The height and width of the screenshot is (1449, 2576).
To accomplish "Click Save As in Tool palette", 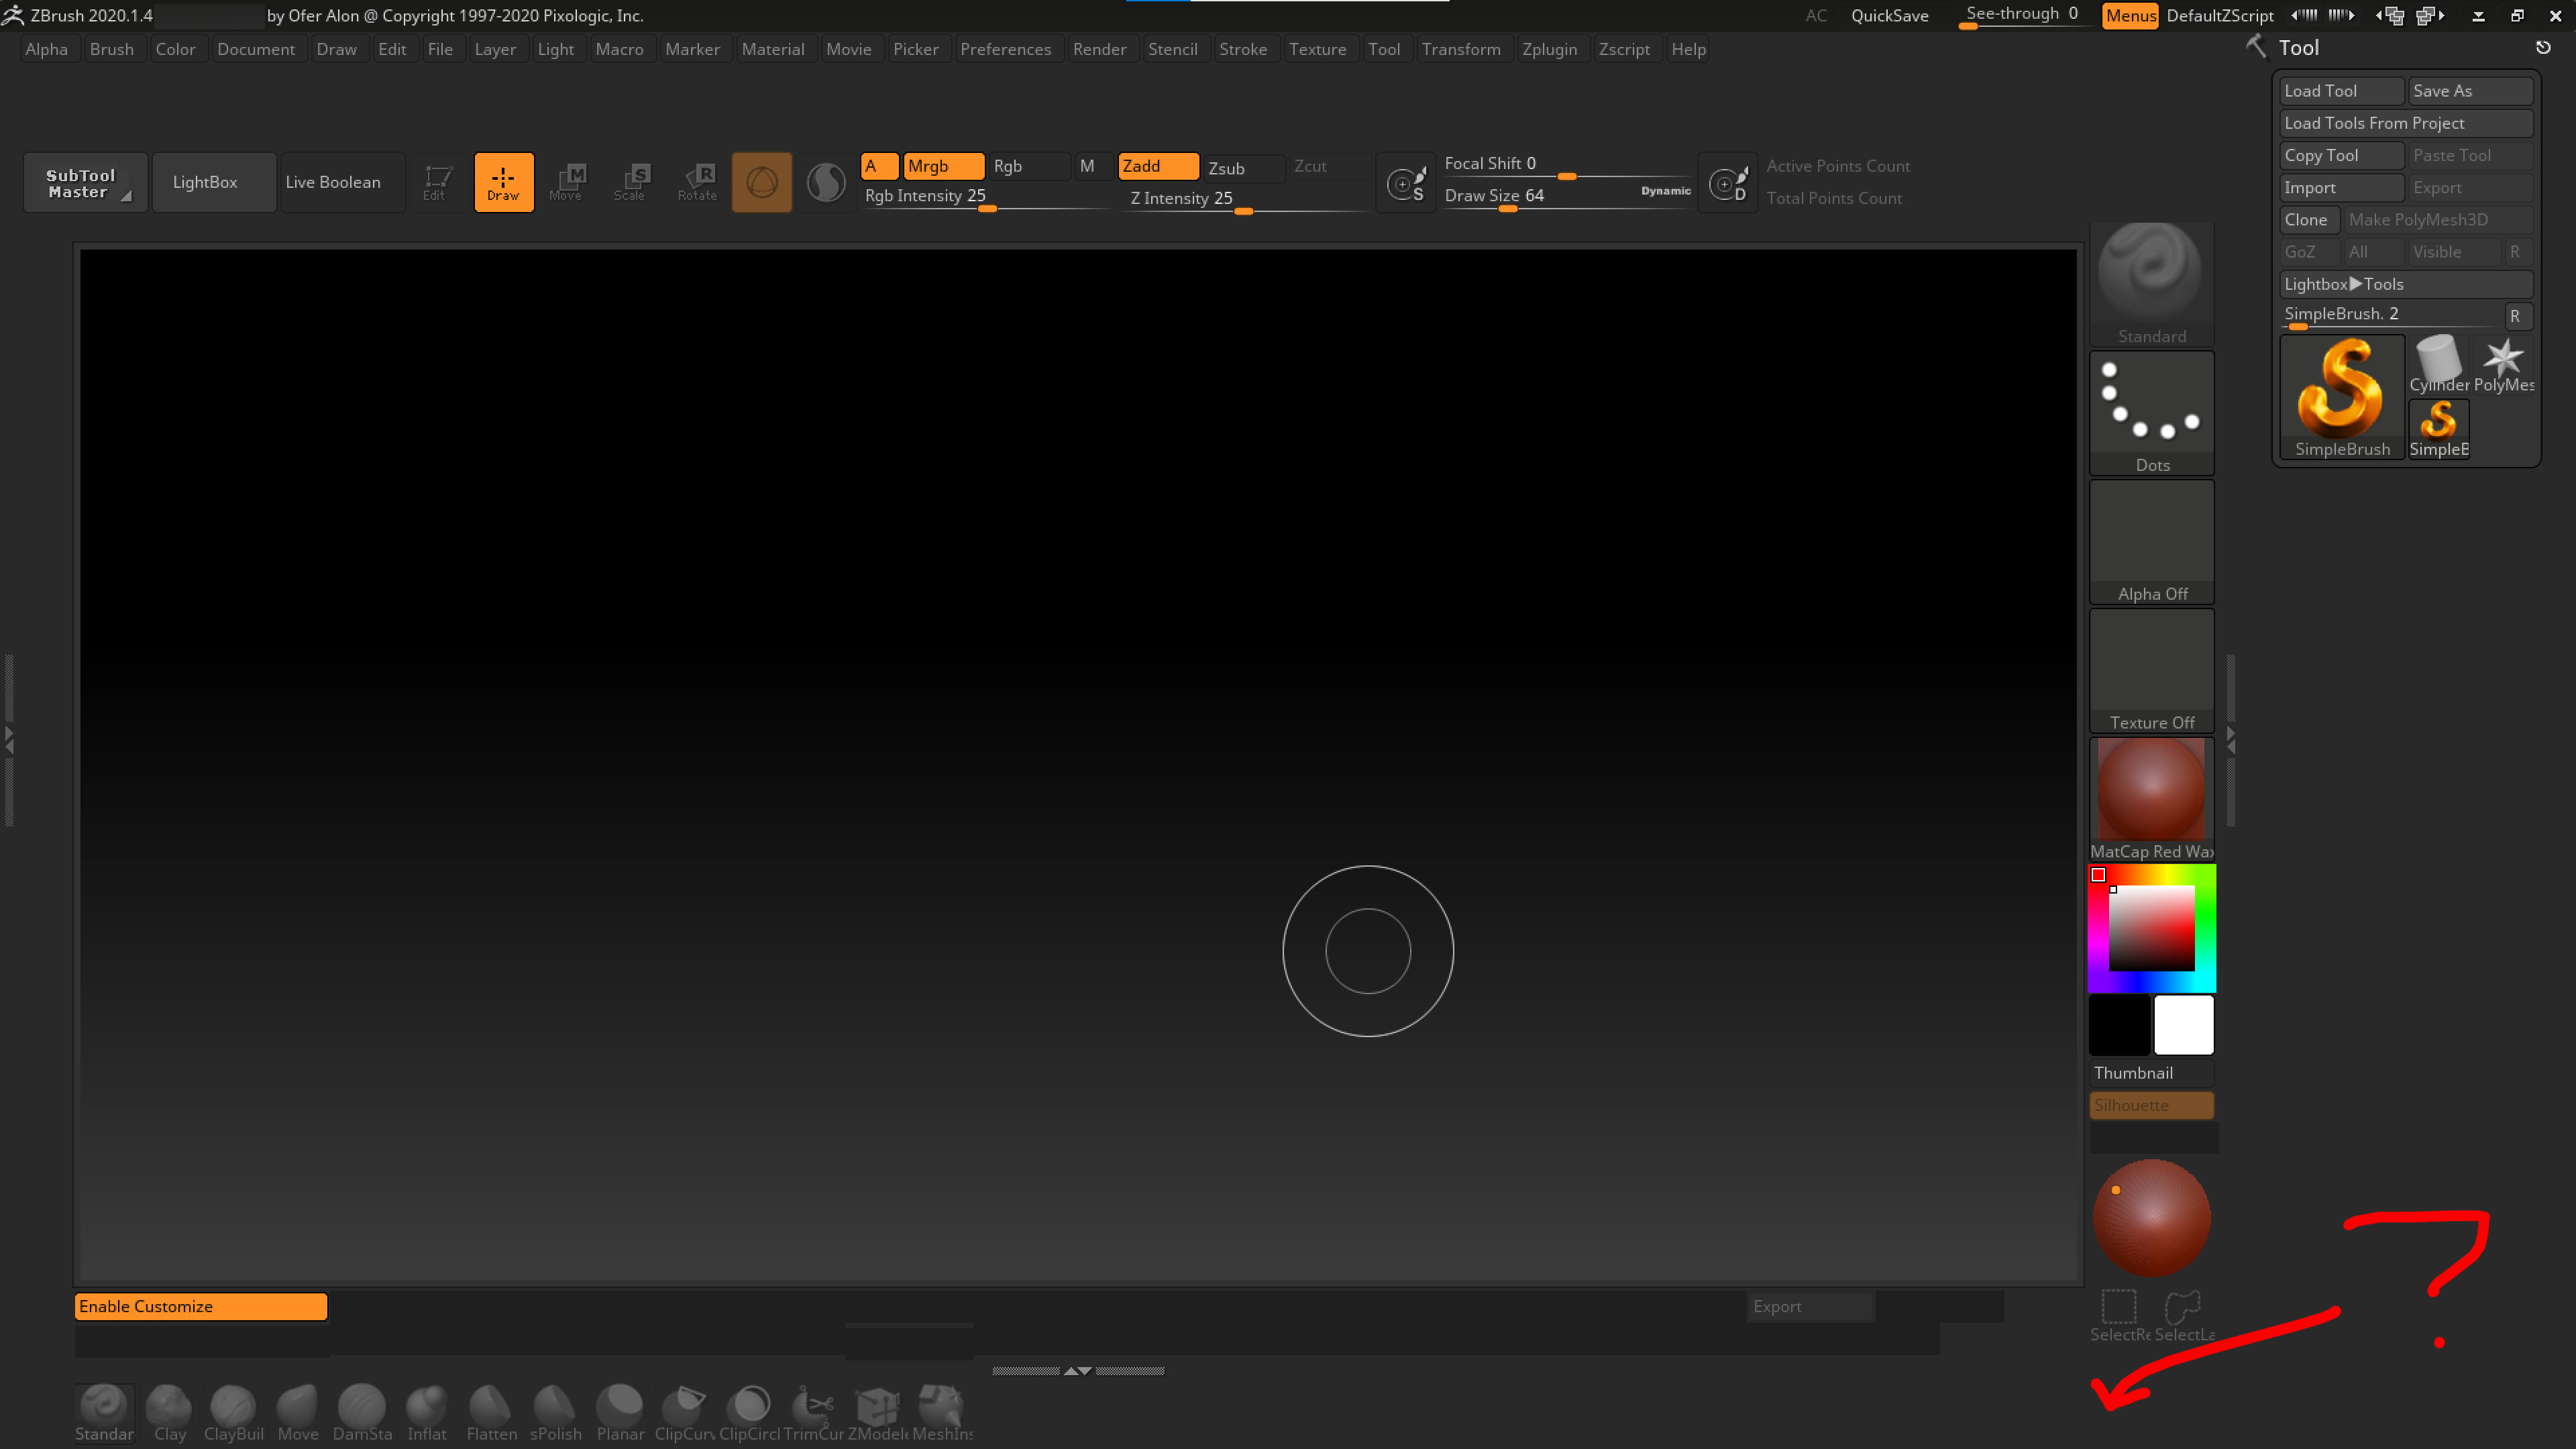I will [2470, 91].
